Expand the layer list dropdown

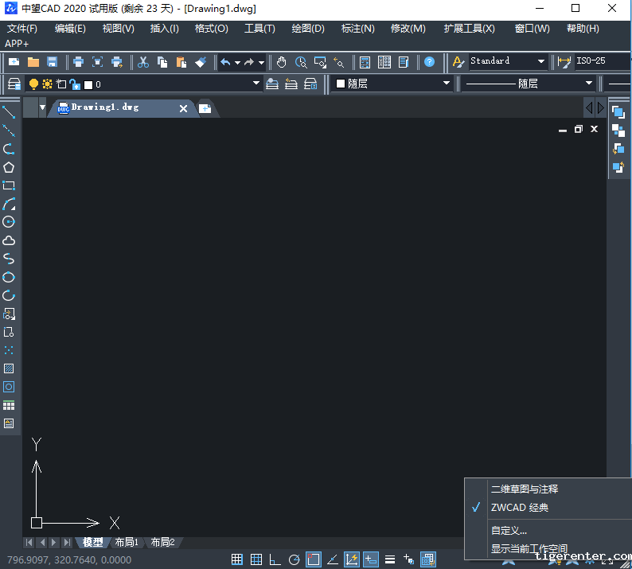(256, 84)
